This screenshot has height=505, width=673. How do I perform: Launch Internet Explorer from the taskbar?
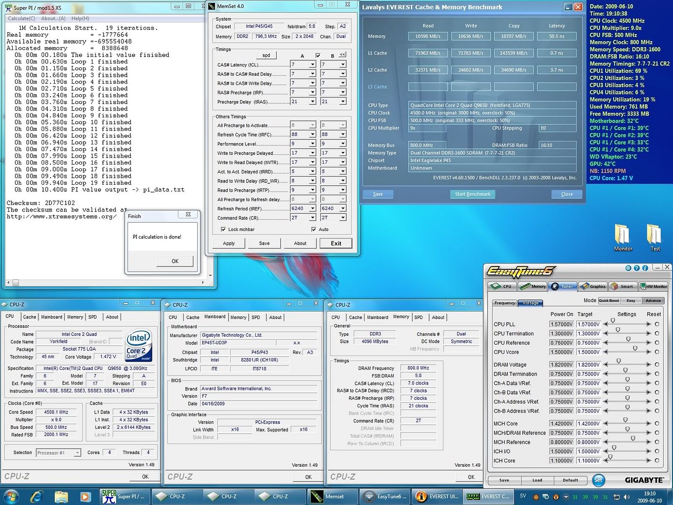(36, 496)
